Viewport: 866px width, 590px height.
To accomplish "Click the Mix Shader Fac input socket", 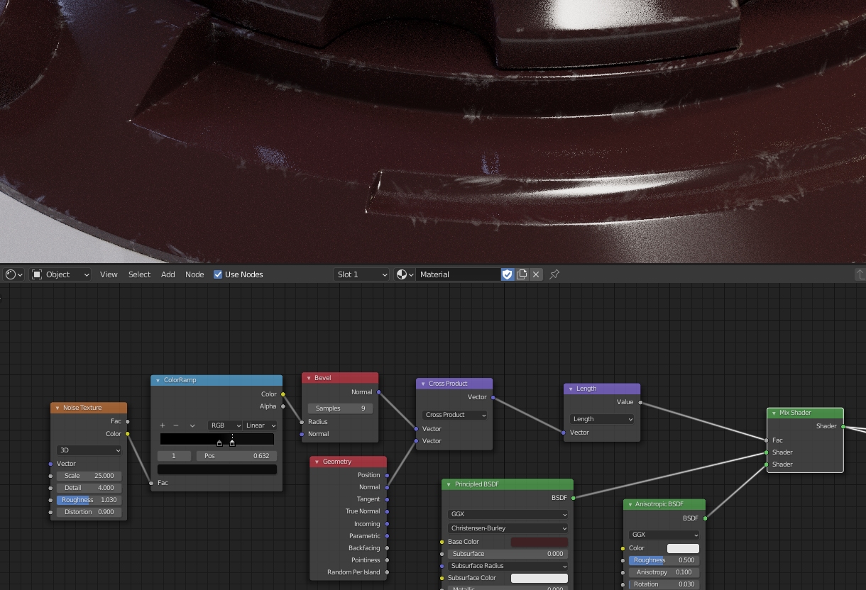I will pyautogui.click(x=766, y=440).
